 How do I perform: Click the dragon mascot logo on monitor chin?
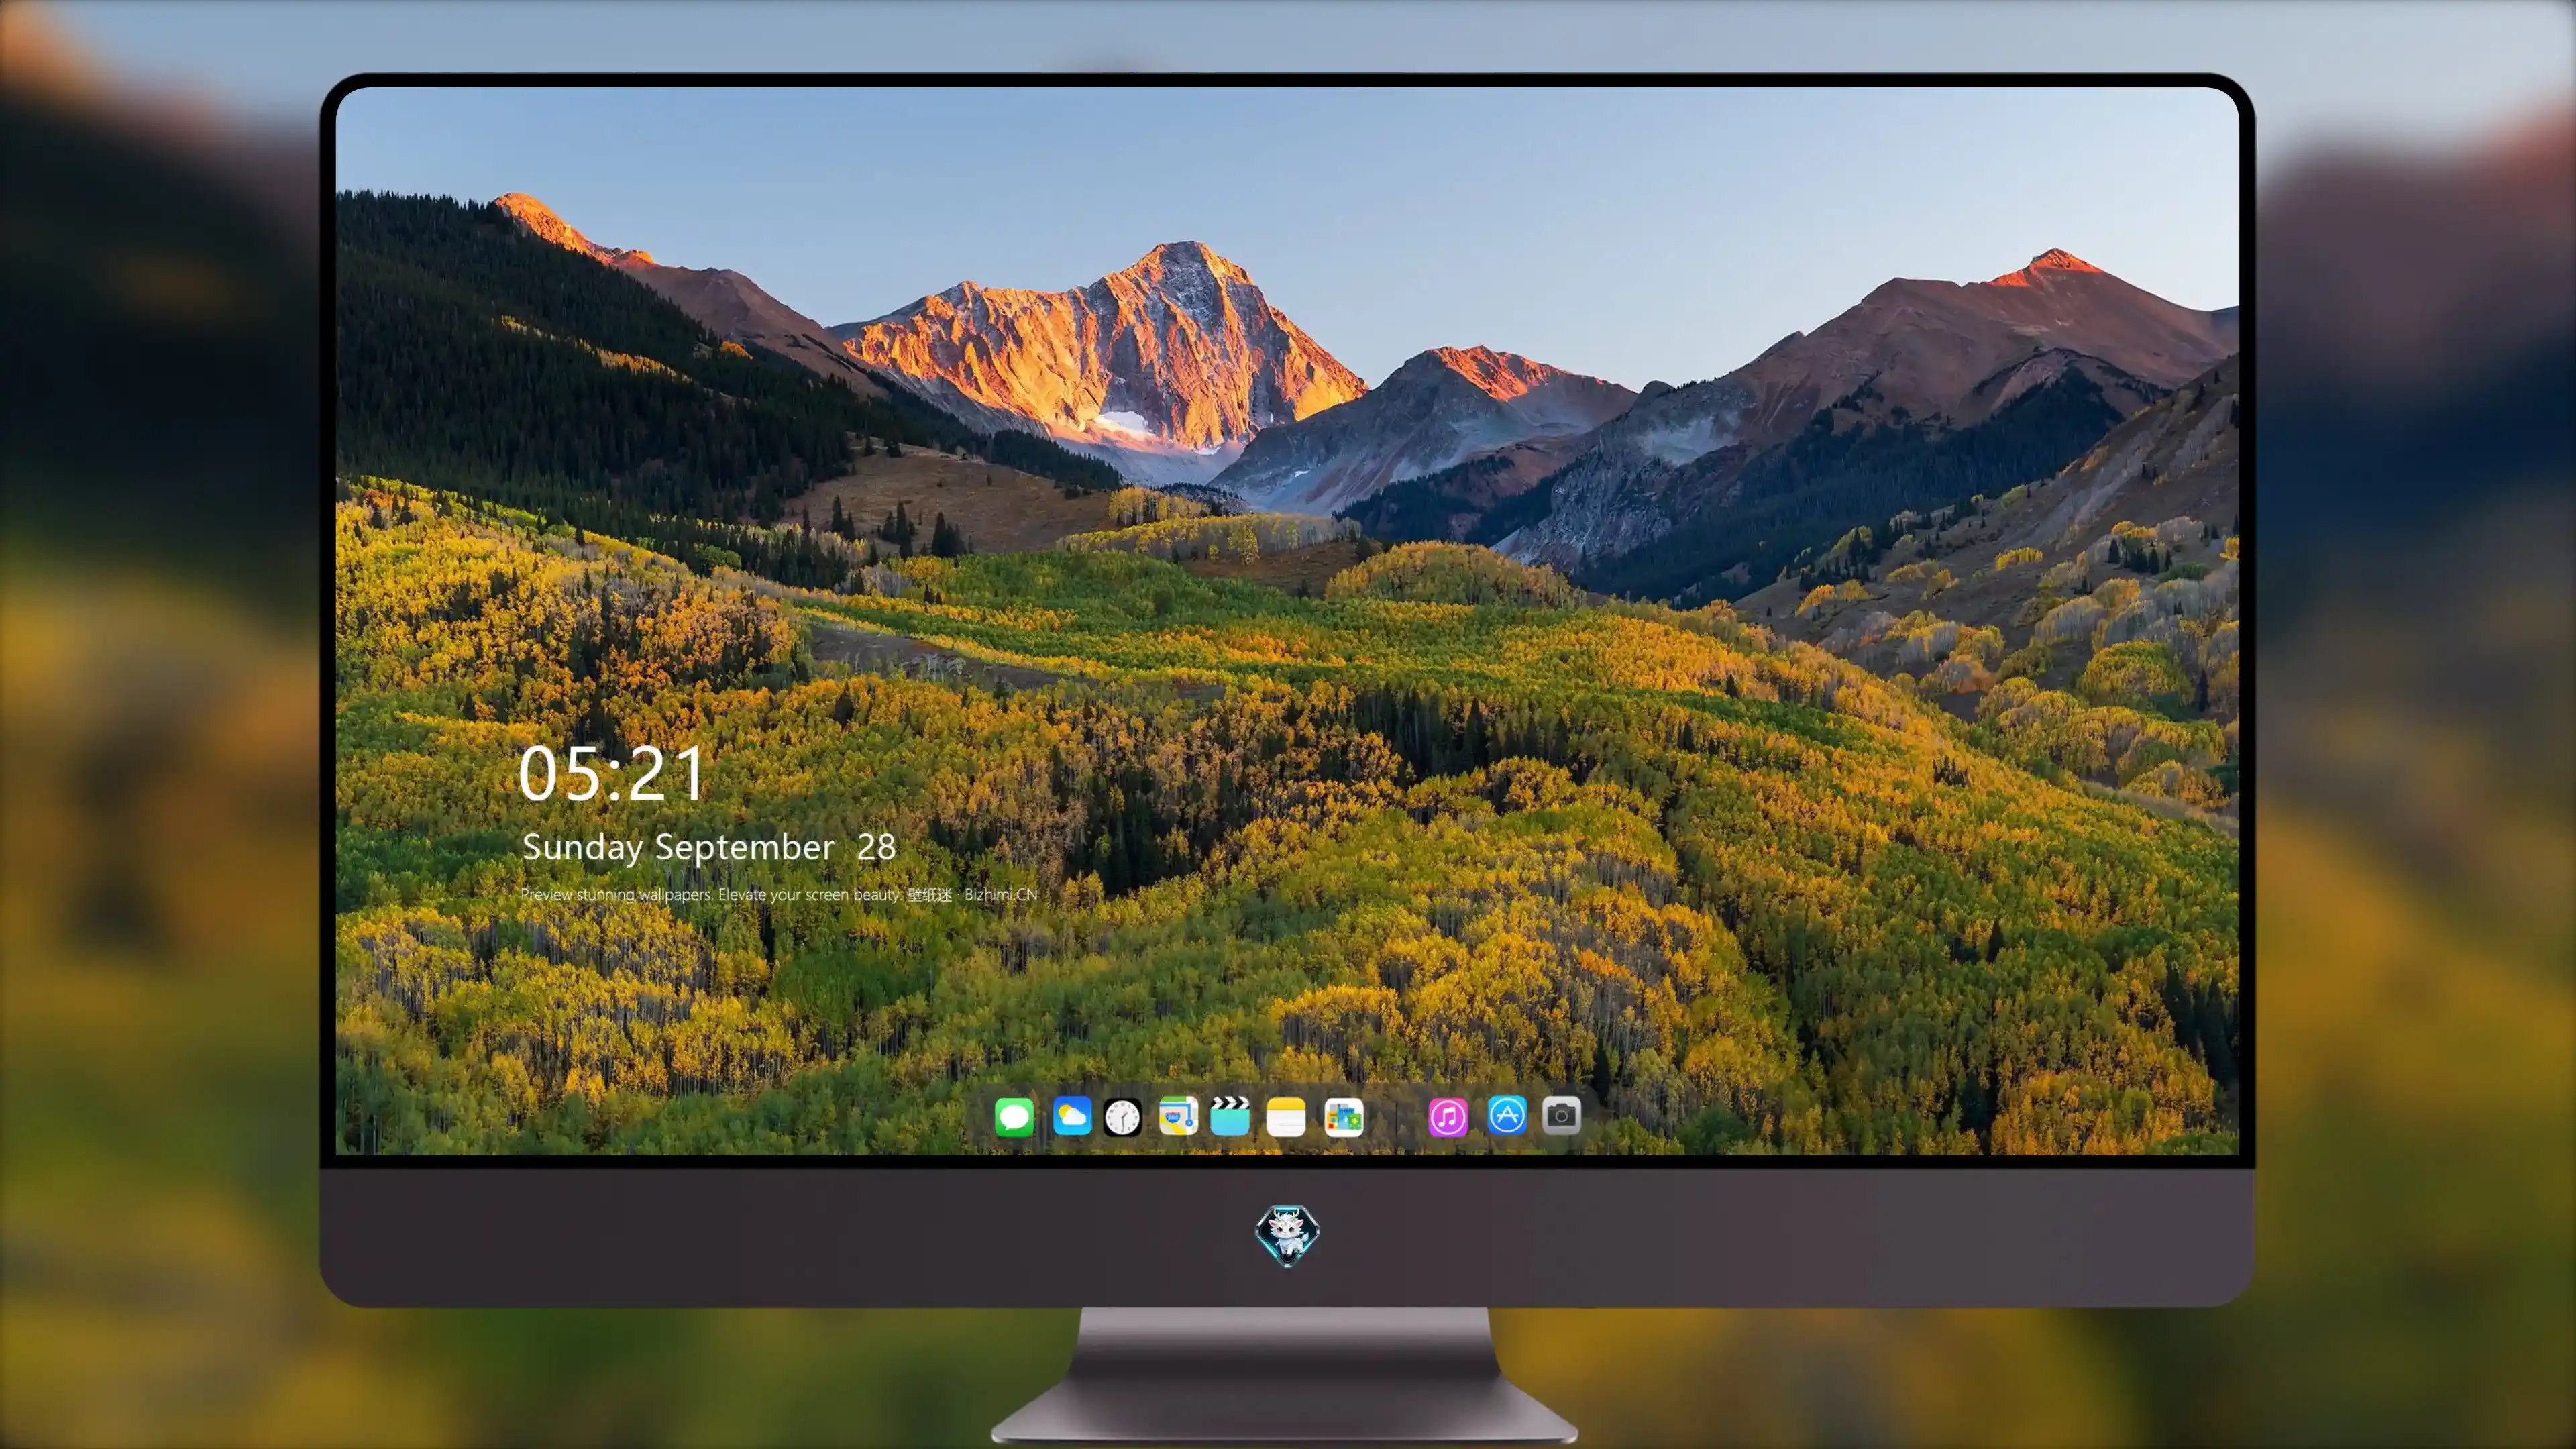[1287, 1235]
